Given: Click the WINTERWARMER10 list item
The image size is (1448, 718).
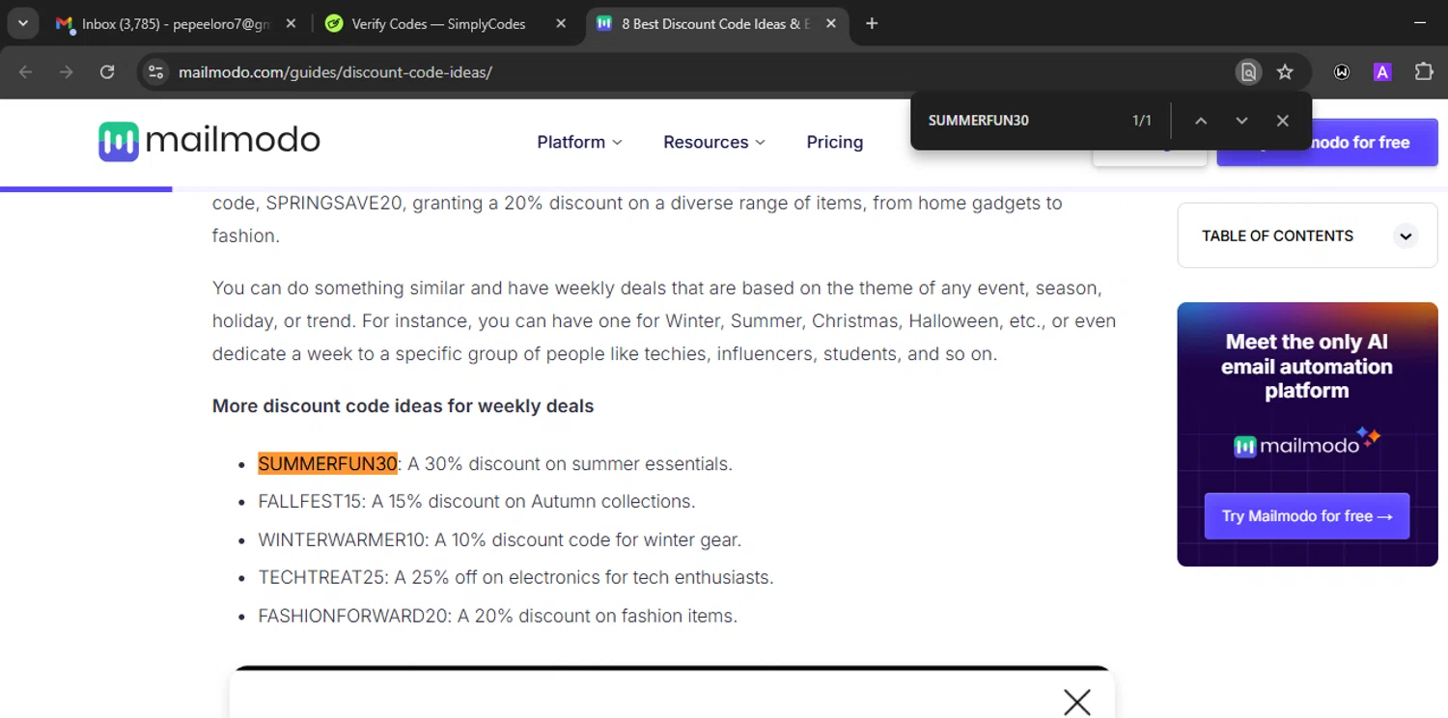Looking at the screenshot, I should [x=500, y=539].
